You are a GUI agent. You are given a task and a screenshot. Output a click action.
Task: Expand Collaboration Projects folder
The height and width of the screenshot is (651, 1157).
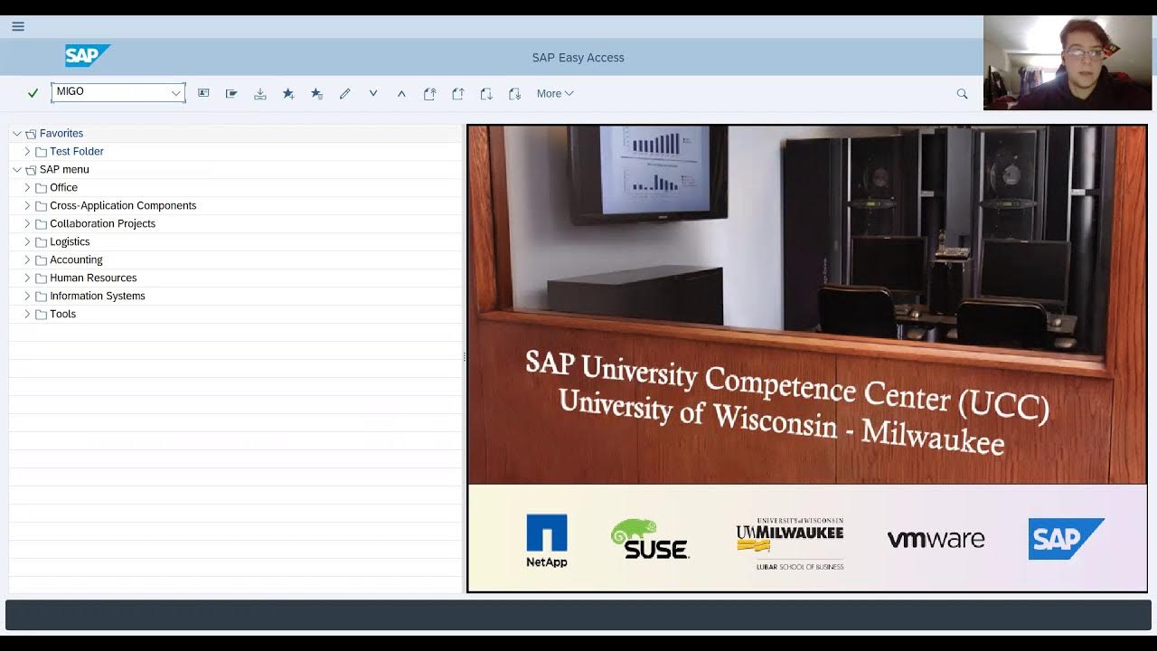(27, 223)
